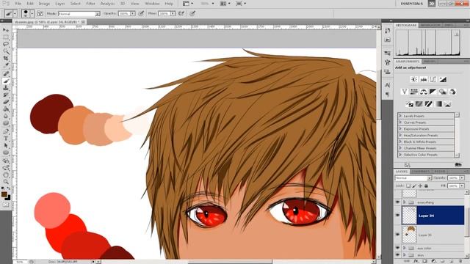
Task: Click the Layers panel vertical scrollbar
Action: coord(467,224)
